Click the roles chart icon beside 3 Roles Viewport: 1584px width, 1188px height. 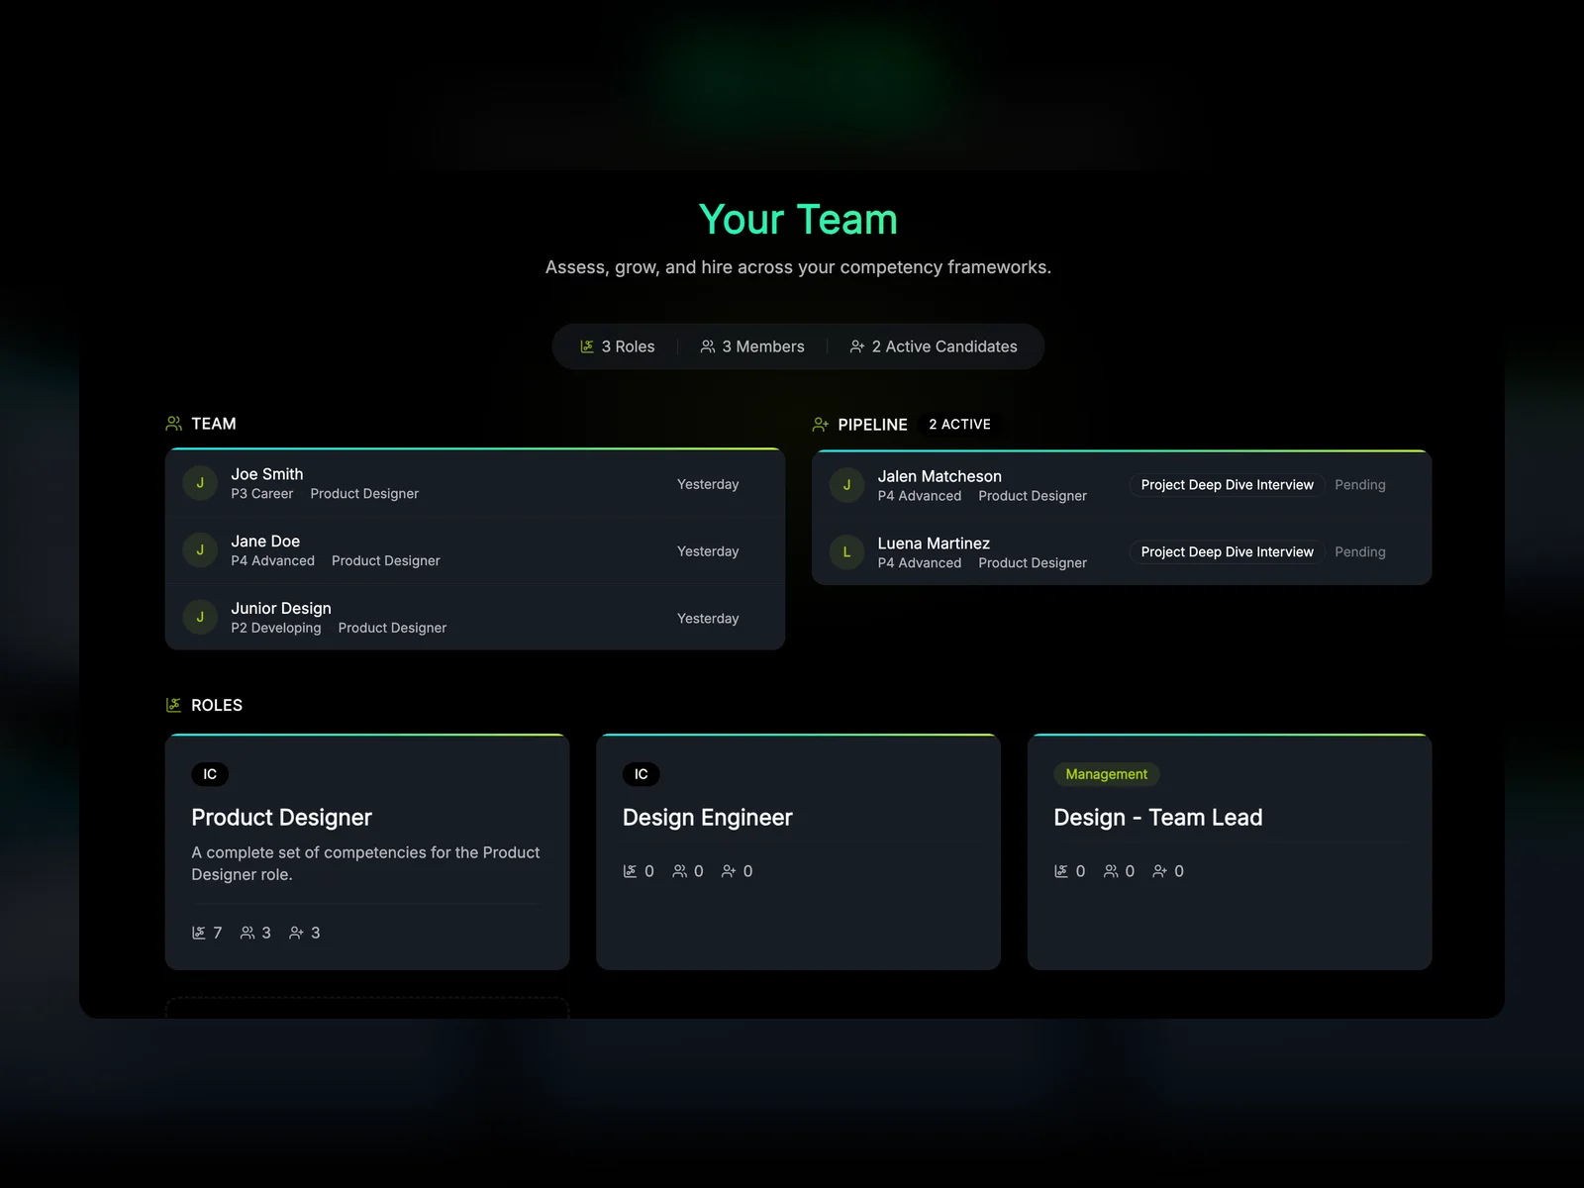click(x=587, y=346)
